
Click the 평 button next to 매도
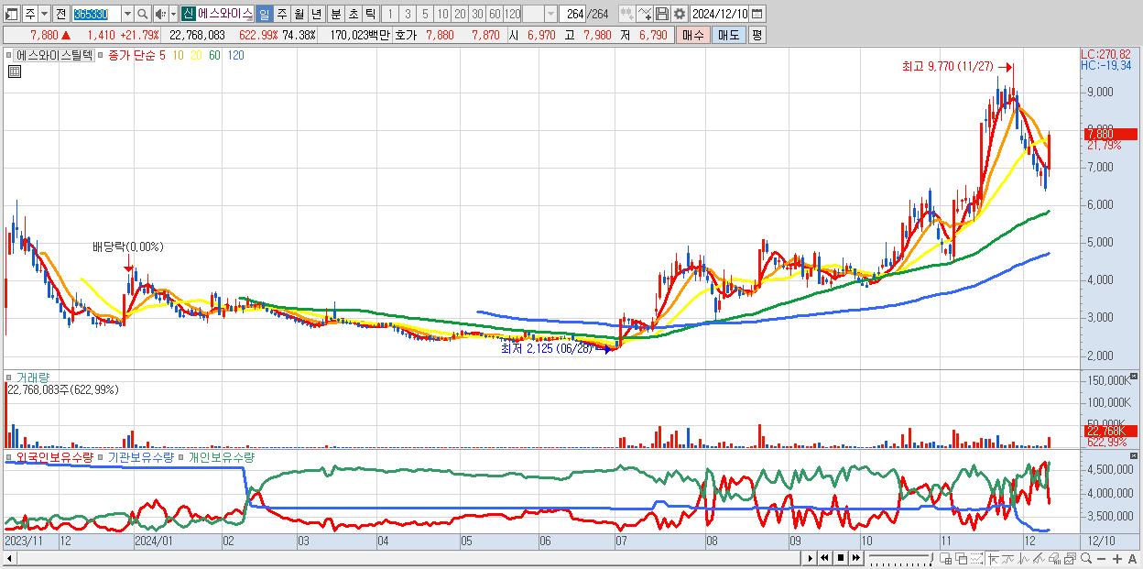(757, 35)
